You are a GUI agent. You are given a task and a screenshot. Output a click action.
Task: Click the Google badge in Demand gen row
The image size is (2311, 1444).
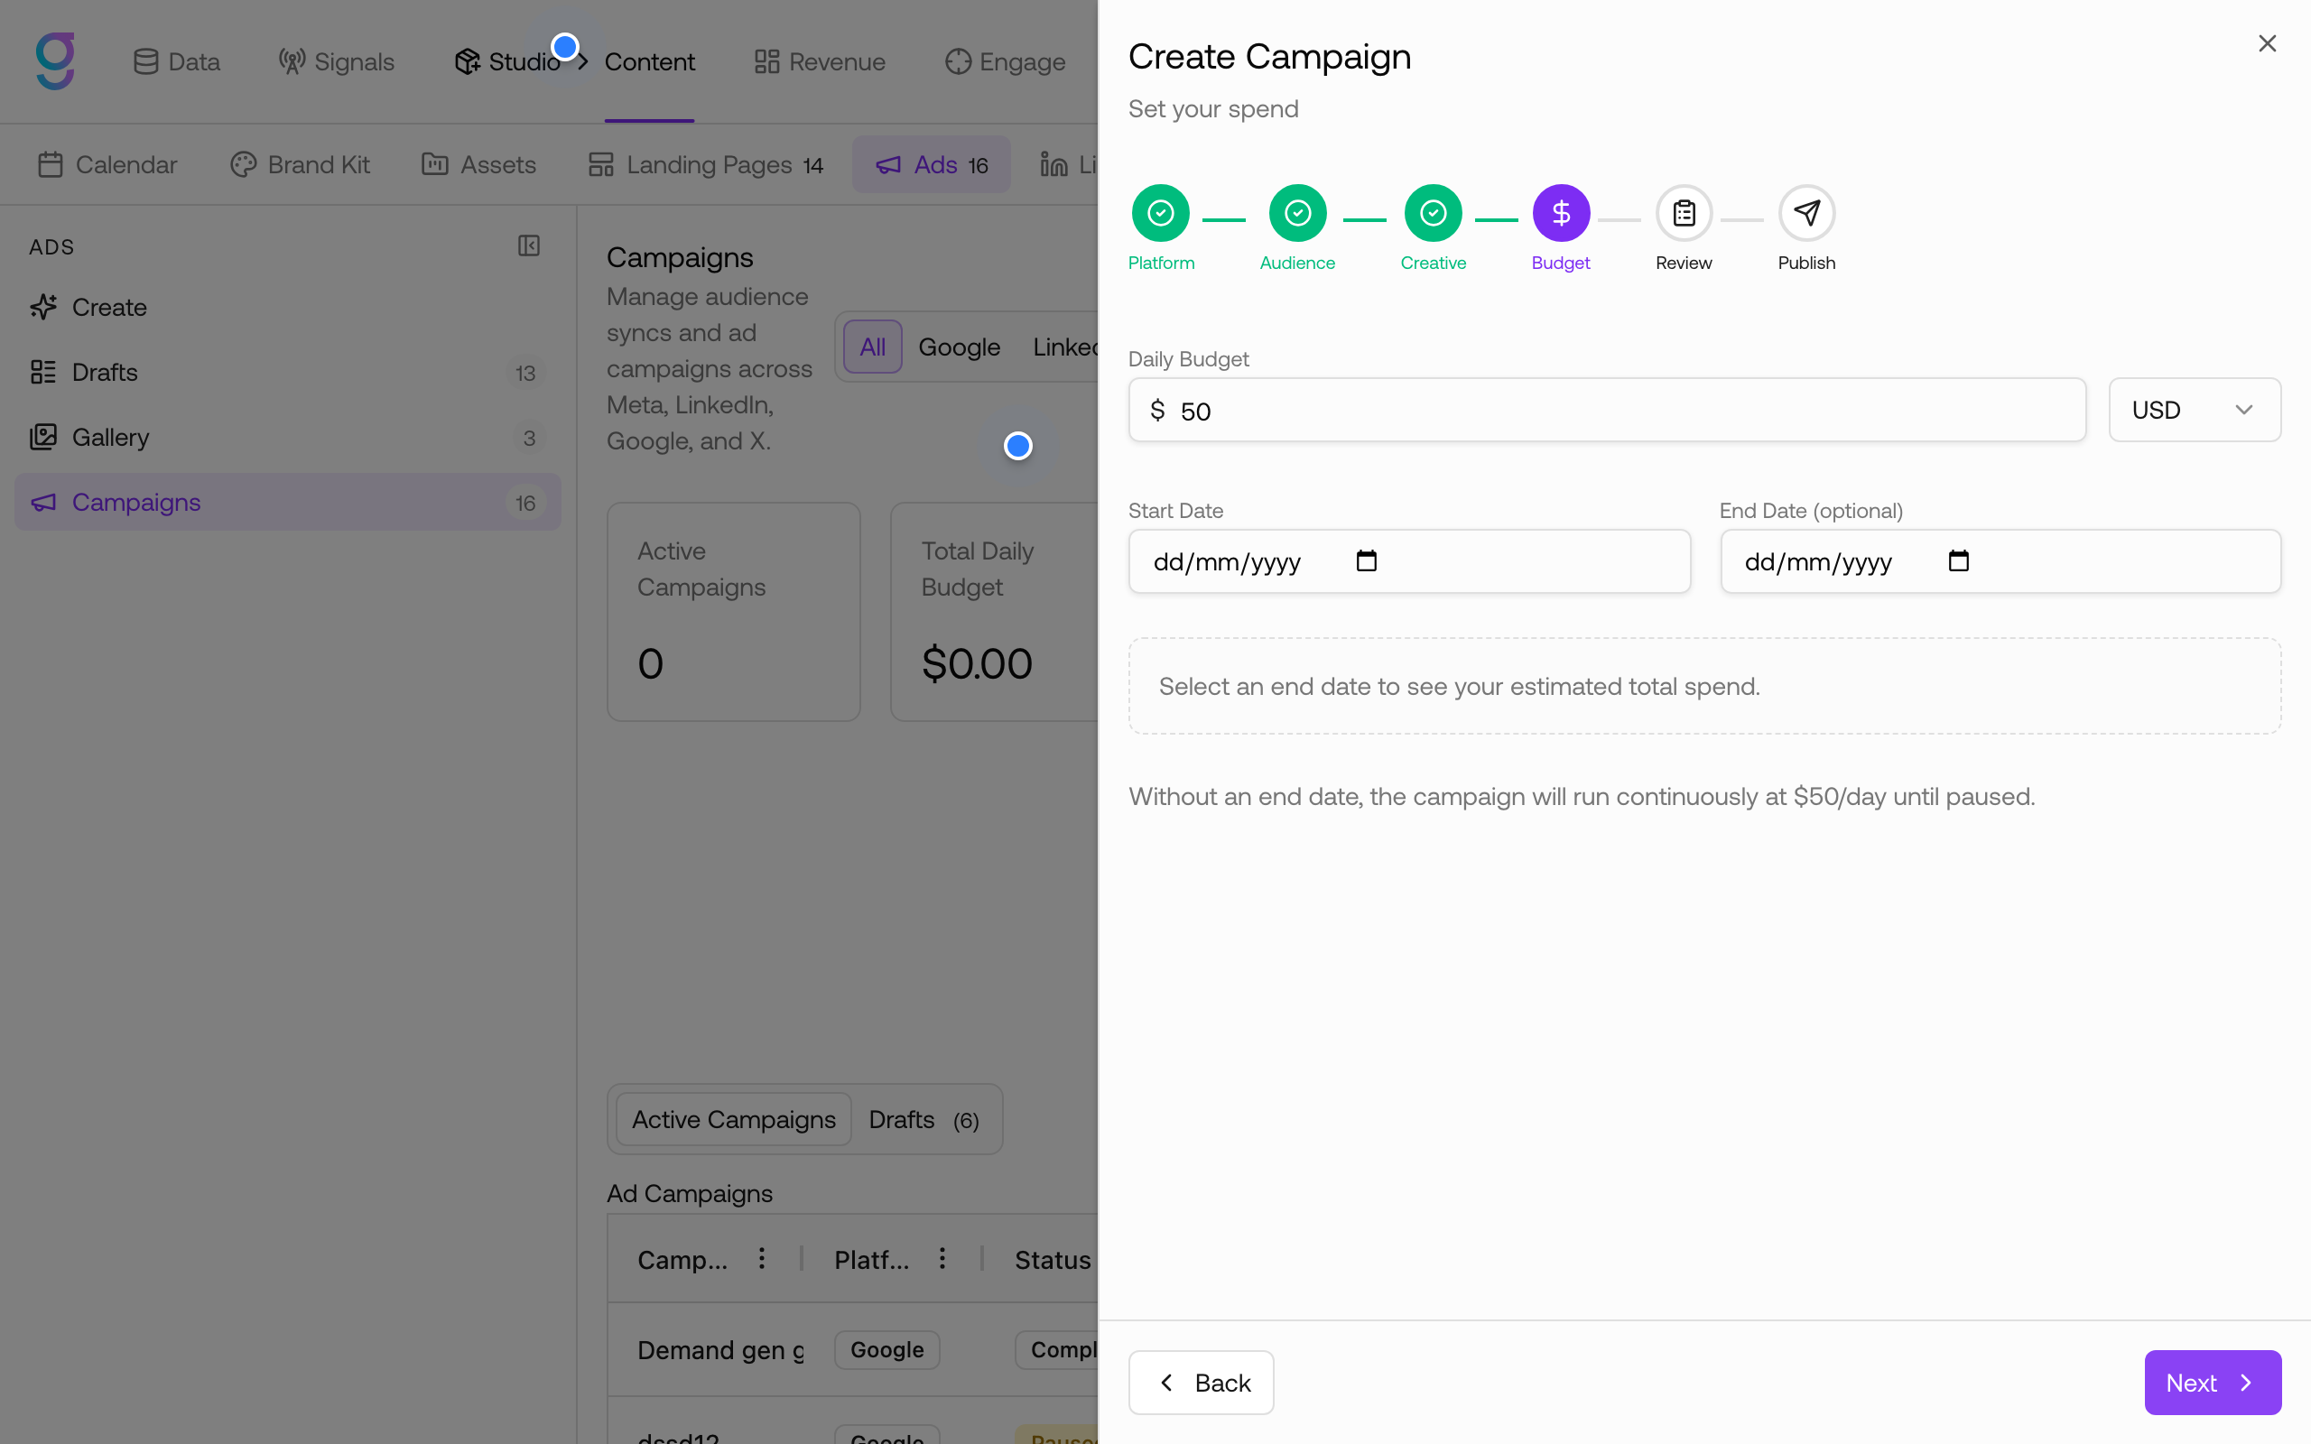click(x=886, y=1349)
